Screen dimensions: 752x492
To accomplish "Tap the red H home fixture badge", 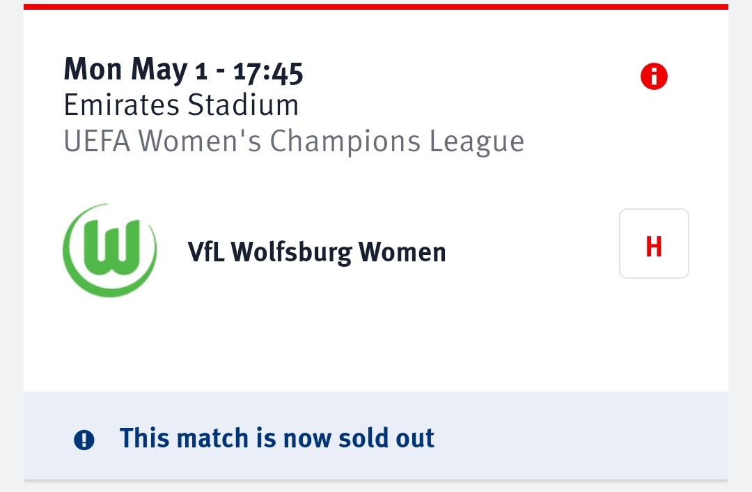I will 654,243.
